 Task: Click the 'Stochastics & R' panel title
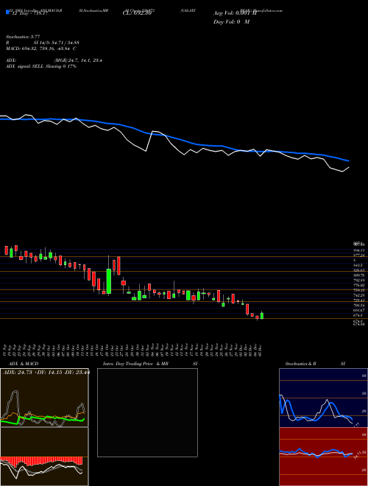click(300, 364)
